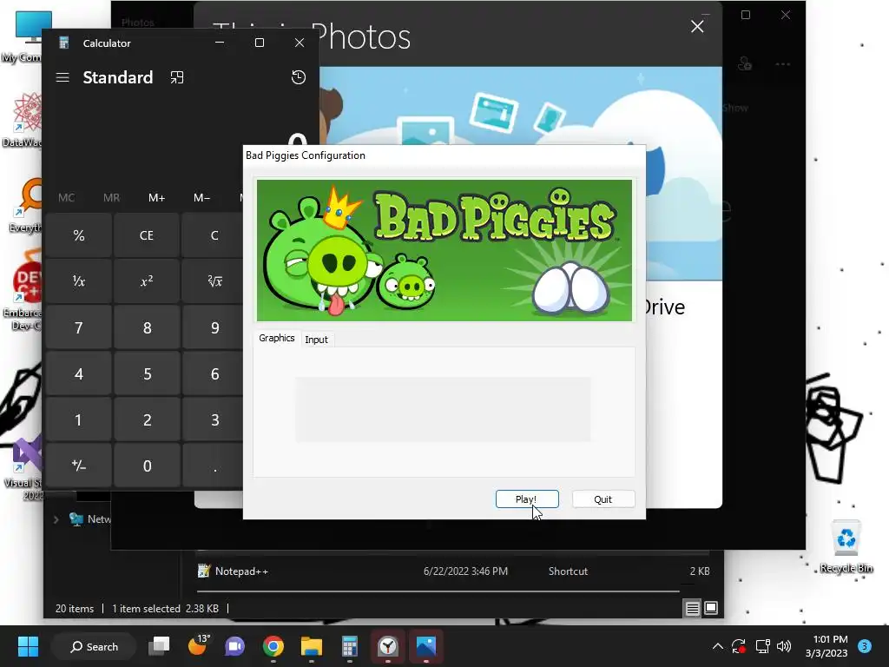Click the Photos account person icon
This screenshot has width=889, height=667.
[745, 64]
